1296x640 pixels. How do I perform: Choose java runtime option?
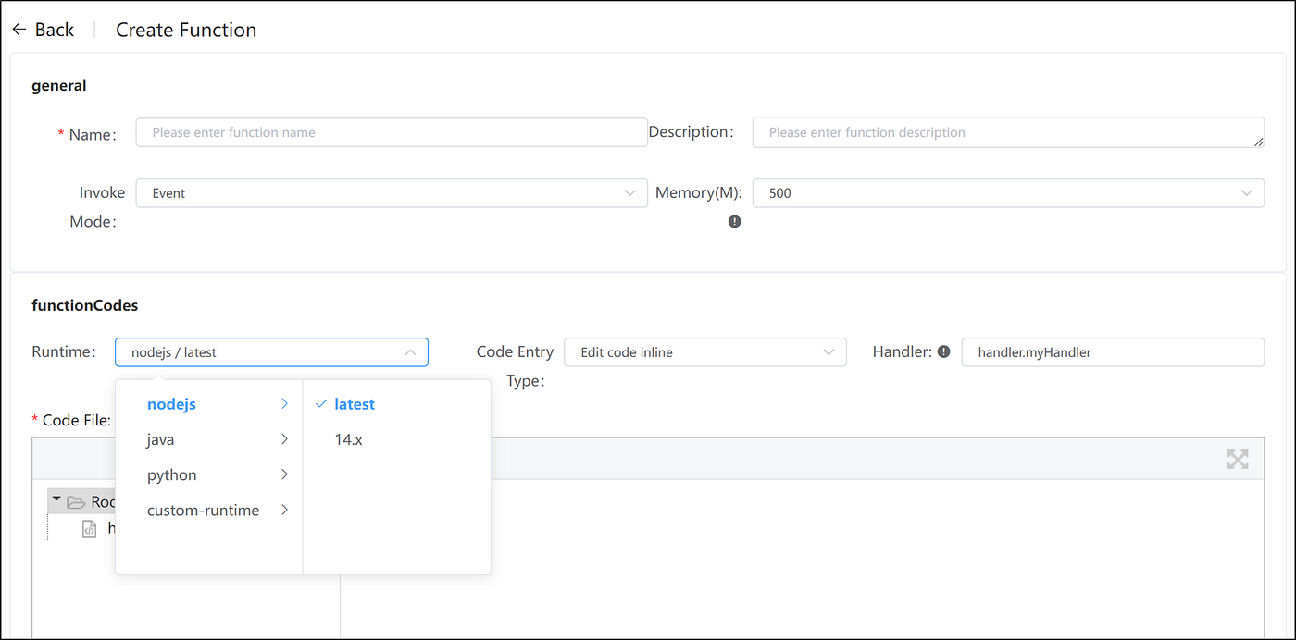pyautogui.click(x=161, y=439)
